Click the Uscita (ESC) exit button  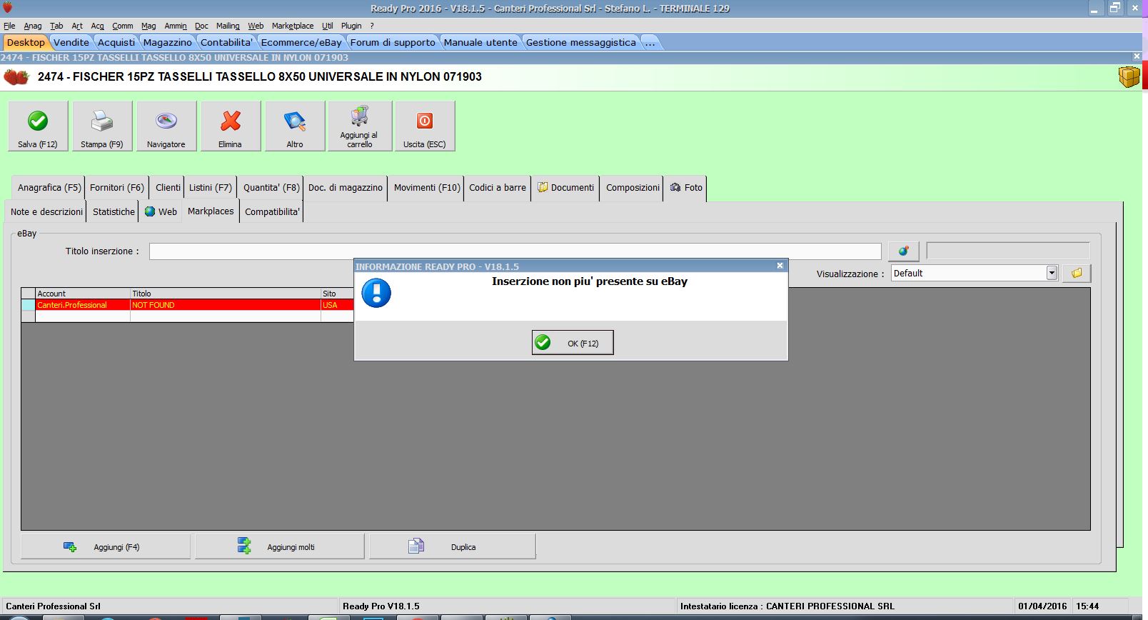(x=425, y=126)
